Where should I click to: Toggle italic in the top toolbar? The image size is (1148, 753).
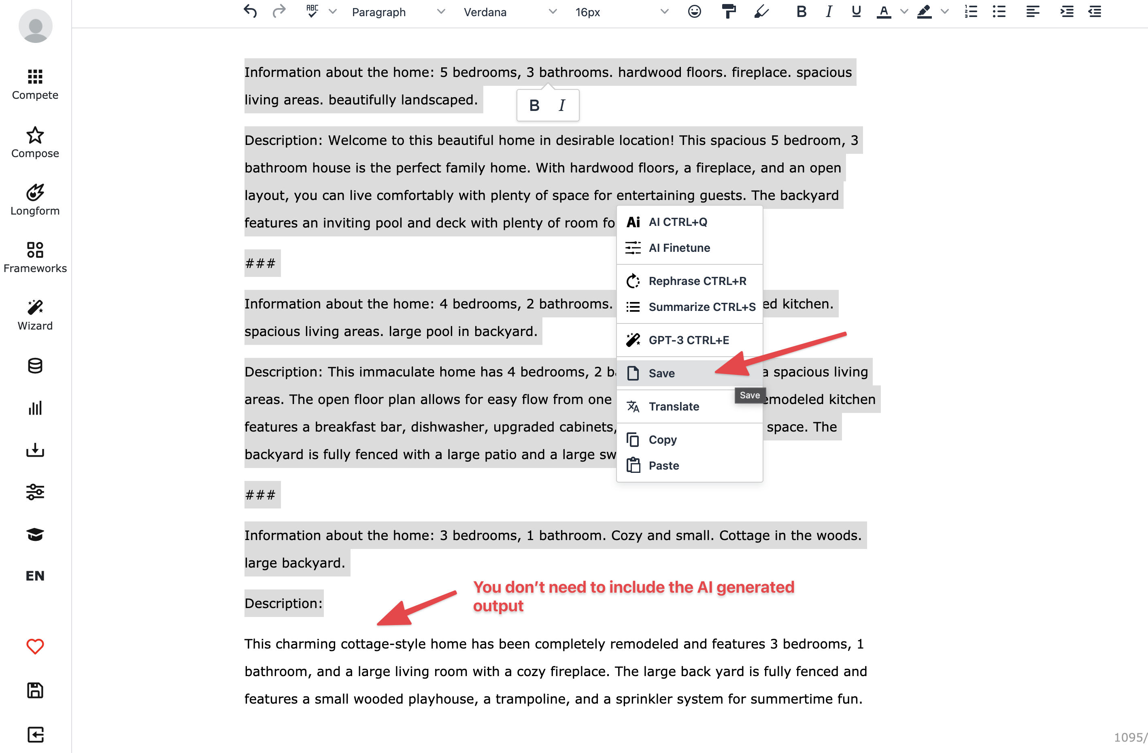829,12
